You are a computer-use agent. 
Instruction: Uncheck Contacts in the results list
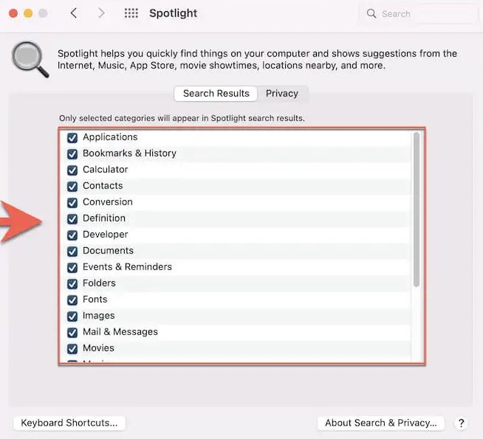(72, 186)
